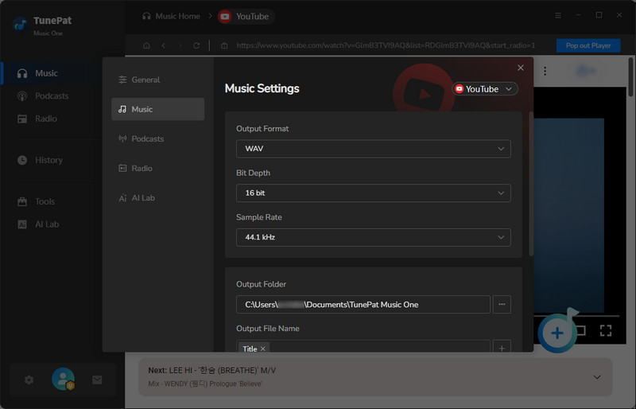Click the settings gear icon bottom left
This screenshot has height=409, width=636.
click(29, 380)
